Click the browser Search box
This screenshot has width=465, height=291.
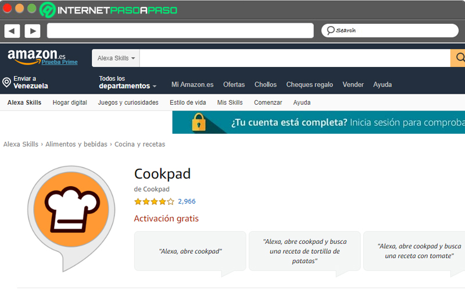(x=389, y=30)
